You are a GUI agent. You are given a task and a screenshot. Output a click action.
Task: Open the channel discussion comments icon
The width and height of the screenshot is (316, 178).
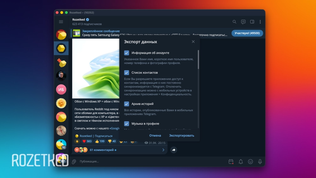point(243,22)
